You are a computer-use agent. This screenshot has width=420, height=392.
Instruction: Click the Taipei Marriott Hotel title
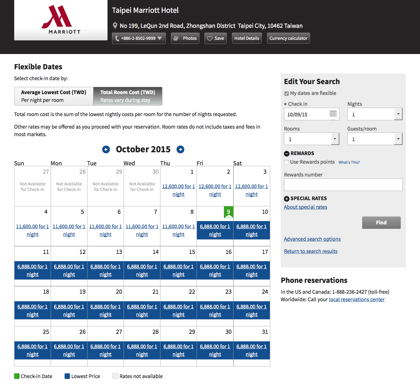click(145, 10)
